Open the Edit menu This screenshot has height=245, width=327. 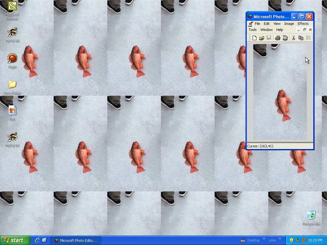click(267, 24)
